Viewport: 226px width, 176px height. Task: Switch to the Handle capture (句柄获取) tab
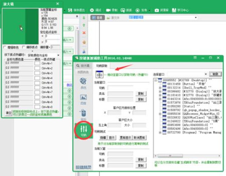coord(102,66)
